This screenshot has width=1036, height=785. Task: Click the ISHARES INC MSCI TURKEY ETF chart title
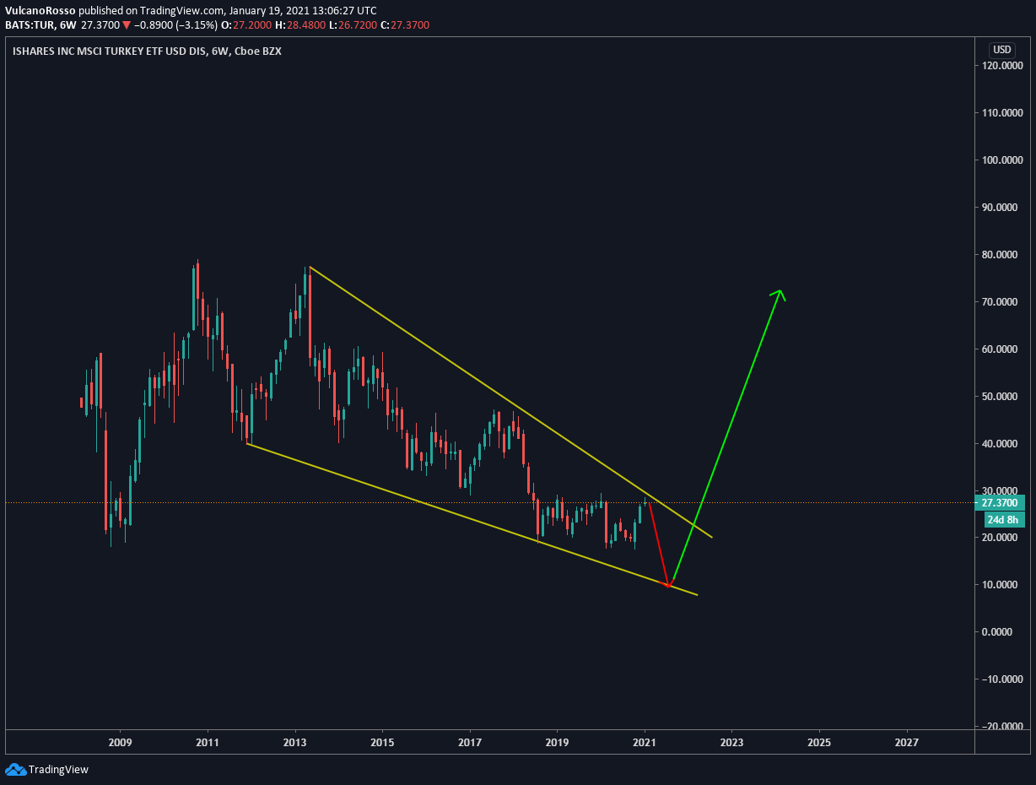click(x=147, y=51)
